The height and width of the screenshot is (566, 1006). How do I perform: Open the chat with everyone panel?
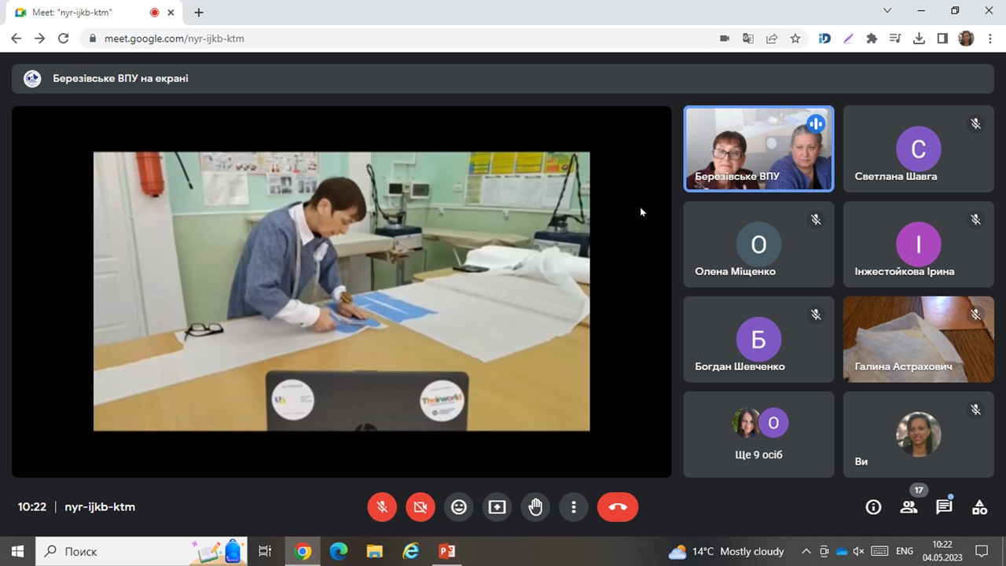pos(944,507)
